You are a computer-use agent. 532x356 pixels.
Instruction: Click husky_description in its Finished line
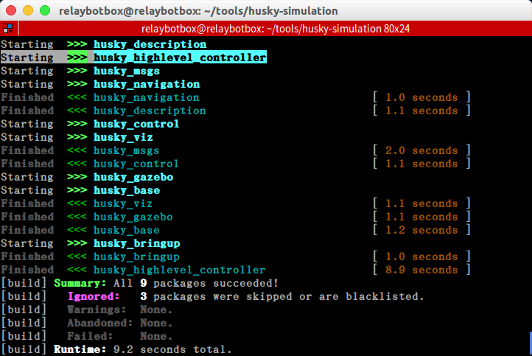150,111
